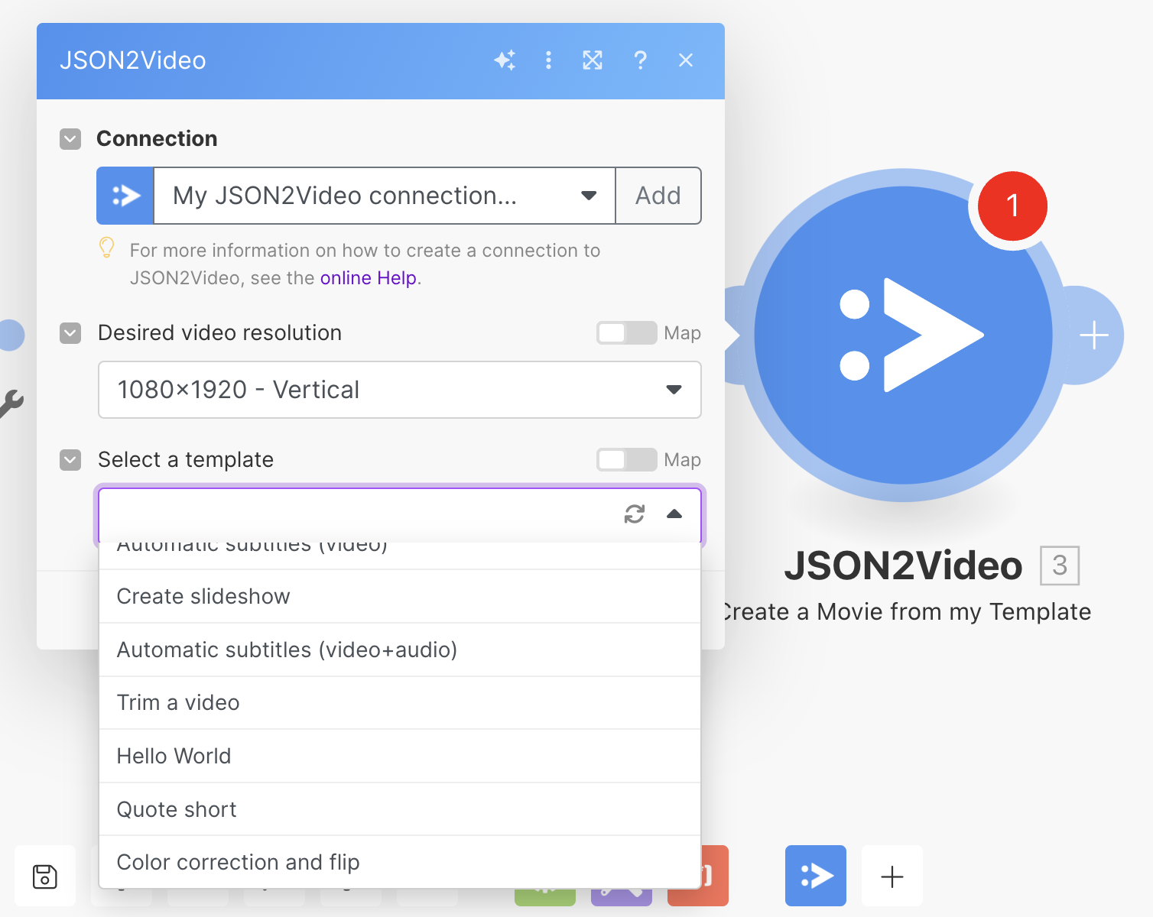Collapse the Connection section checkbox arrow

70,139
